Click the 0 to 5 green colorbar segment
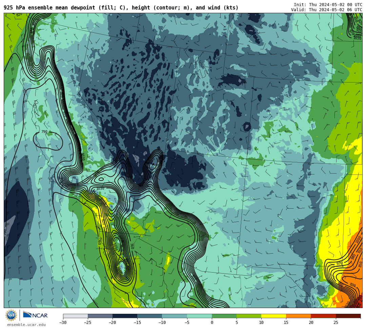 [224, 316]
